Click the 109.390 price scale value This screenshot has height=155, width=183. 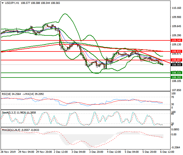pyautogui.click(x=176, y=35)
